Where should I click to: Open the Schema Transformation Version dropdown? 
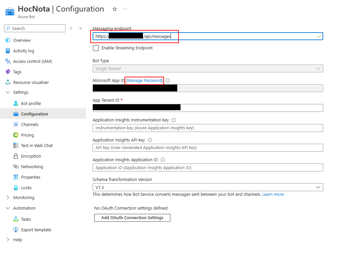tap(208, 187)
